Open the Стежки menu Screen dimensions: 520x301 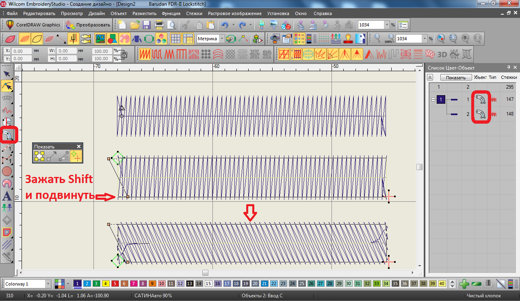[194, 13]
